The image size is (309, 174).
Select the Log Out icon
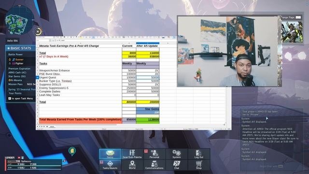(x=198, y=154)
